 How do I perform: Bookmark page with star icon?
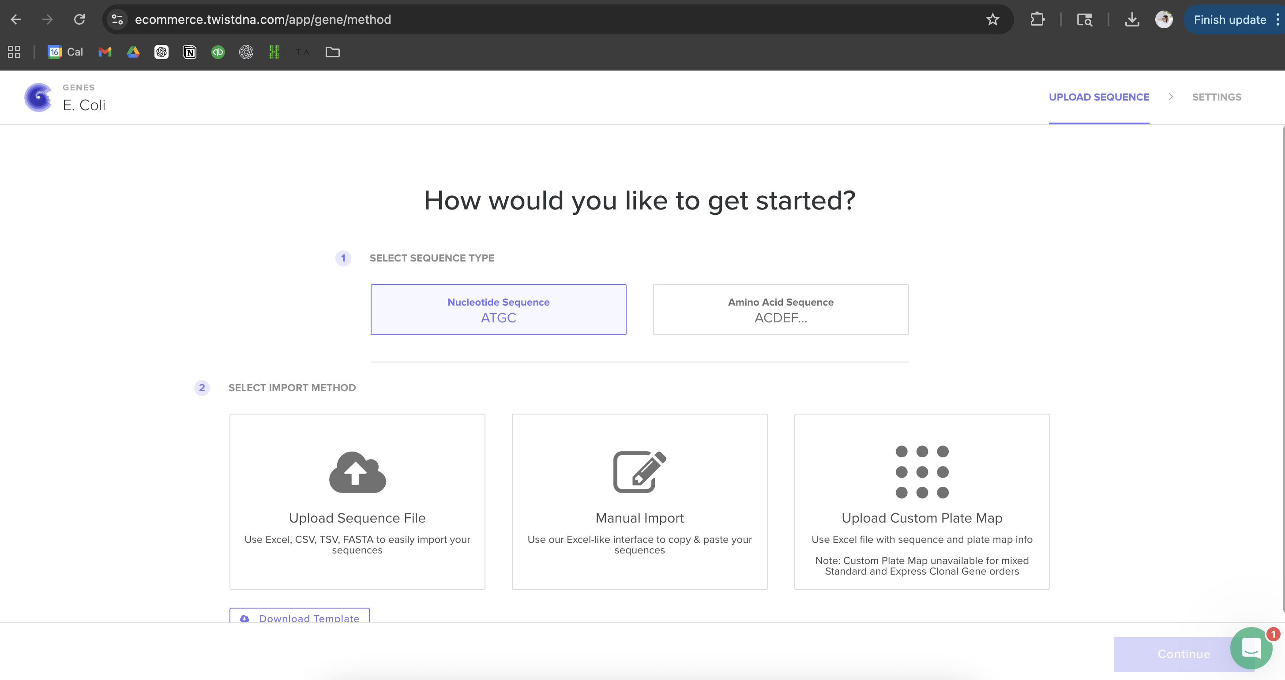click(x=993, y=19)
